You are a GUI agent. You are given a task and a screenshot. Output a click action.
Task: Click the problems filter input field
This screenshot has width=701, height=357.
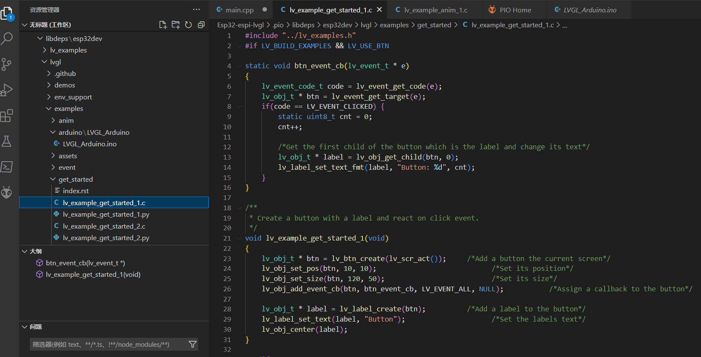pos(107,344)
